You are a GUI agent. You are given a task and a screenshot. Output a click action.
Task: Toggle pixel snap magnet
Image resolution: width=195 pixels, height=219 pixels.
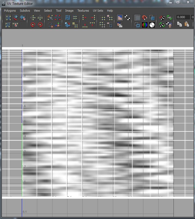pos(145,18)
